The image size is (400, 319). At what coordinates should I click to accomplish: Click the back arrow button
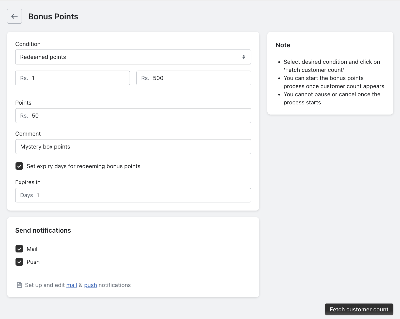14,16
